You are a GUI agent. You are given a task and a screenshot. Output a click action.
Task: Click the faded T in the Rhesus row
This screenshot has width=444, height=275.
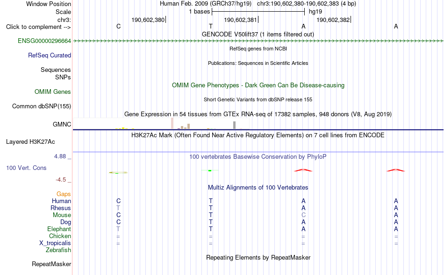click(x=118, y=208)
